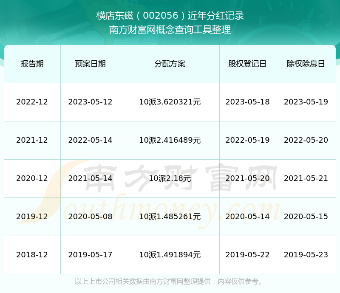340x293 pixels.
Task: Click ex-dividend date 2023-05-19
Action: coord(306,102)
